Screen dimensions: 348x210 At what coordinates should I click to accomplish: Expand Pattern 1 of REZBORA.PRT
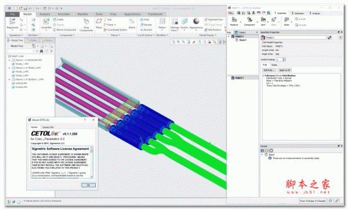click(x=9, y=60)
